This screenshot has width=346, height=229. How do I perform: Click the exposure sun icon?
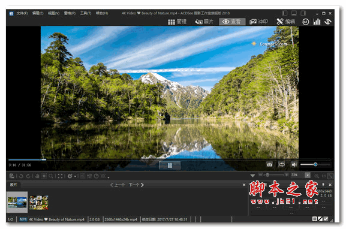tap(103, 176)
